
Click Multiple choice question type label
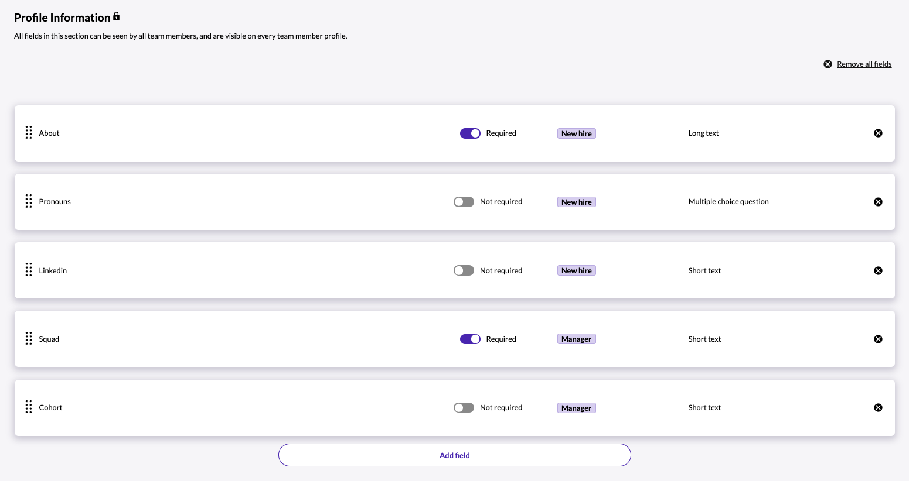[x=728, y=202]
